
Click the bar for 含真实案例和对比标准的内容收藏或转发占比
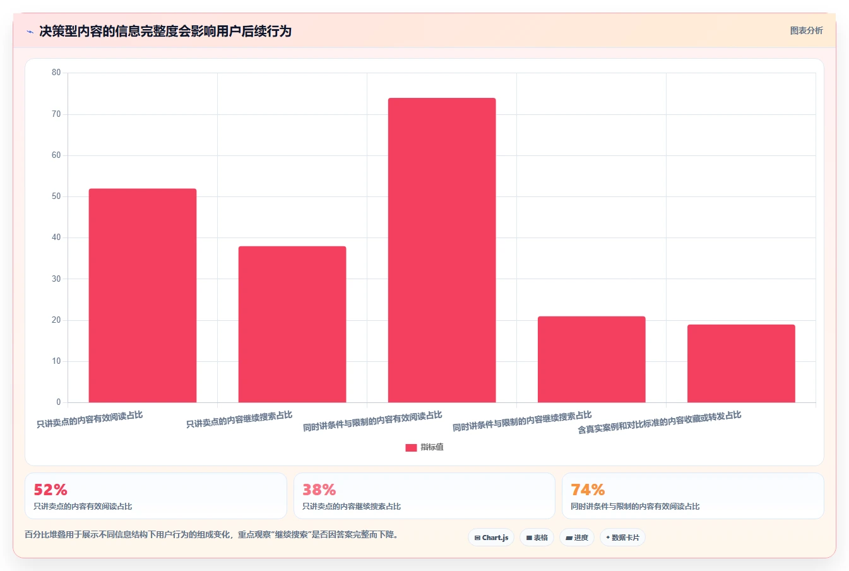click(x=741, y=363)
